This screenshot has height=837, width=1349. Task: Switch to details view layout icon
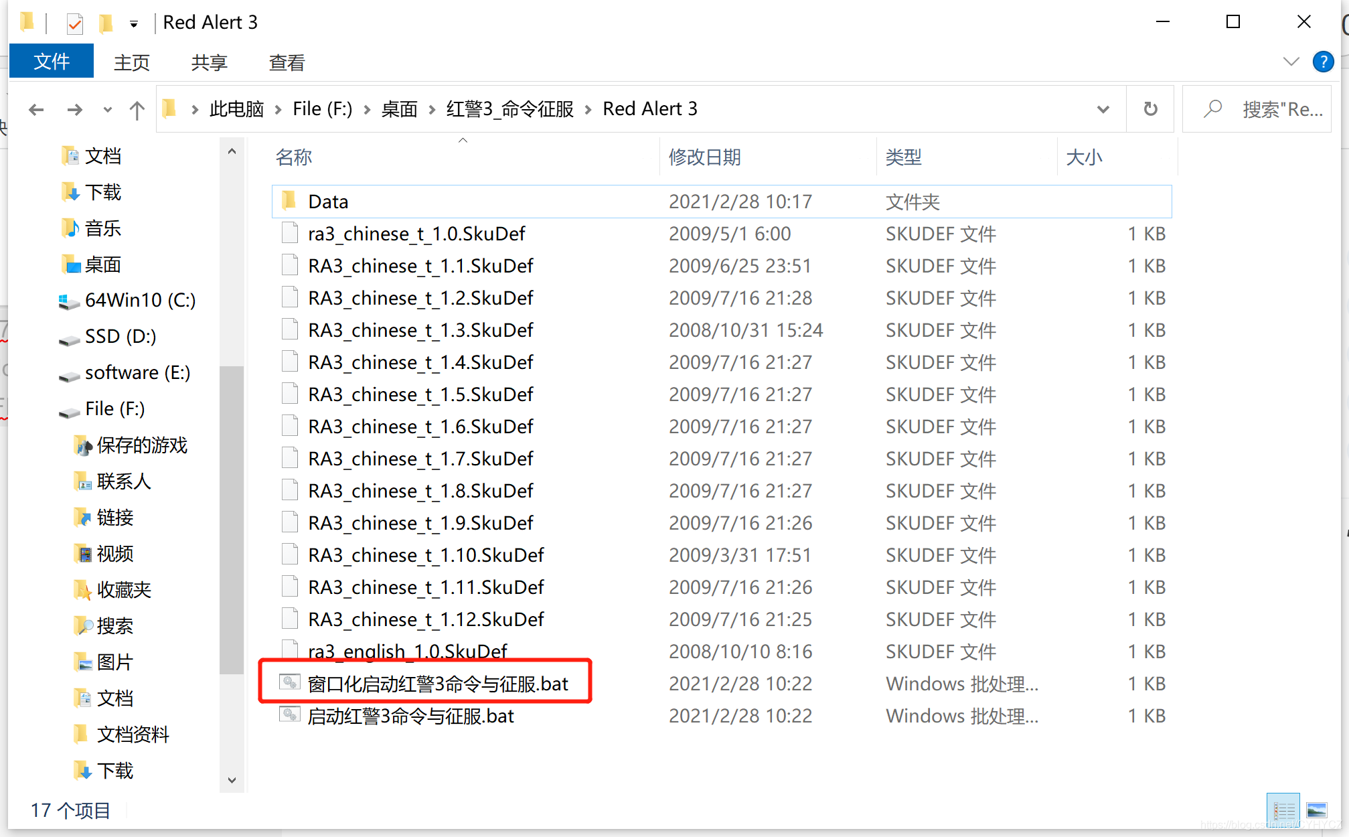pos(1283,811)
